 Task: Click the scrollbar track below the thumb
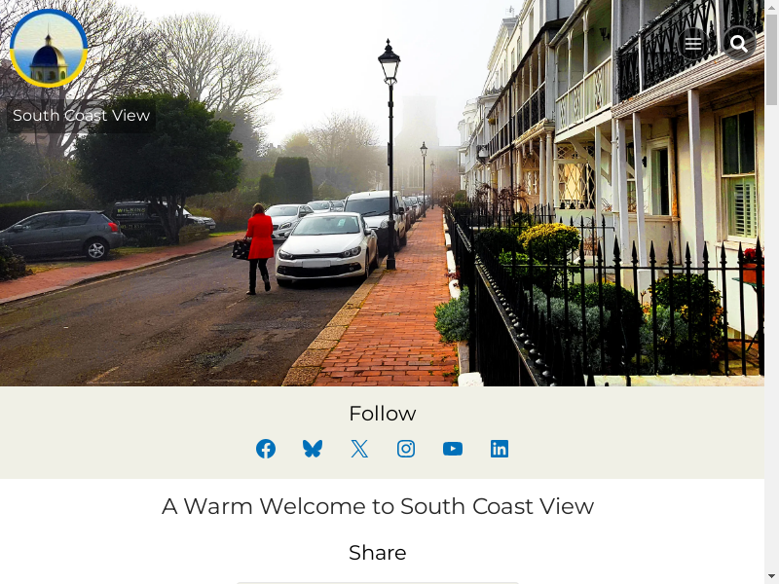click(771, 338)
